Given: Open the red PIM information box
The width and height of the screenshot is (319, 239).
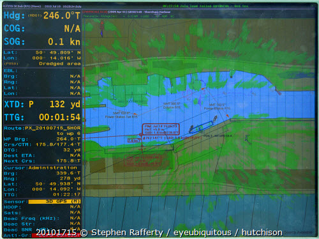Looking at the screenshot, I should [161, 129].
